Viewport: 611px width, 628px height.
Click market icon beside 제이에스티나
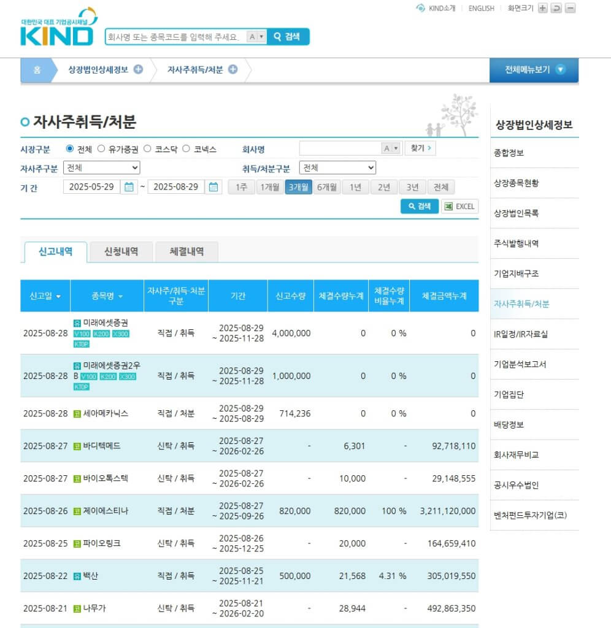pyautogui.click(x=77, y=511)
